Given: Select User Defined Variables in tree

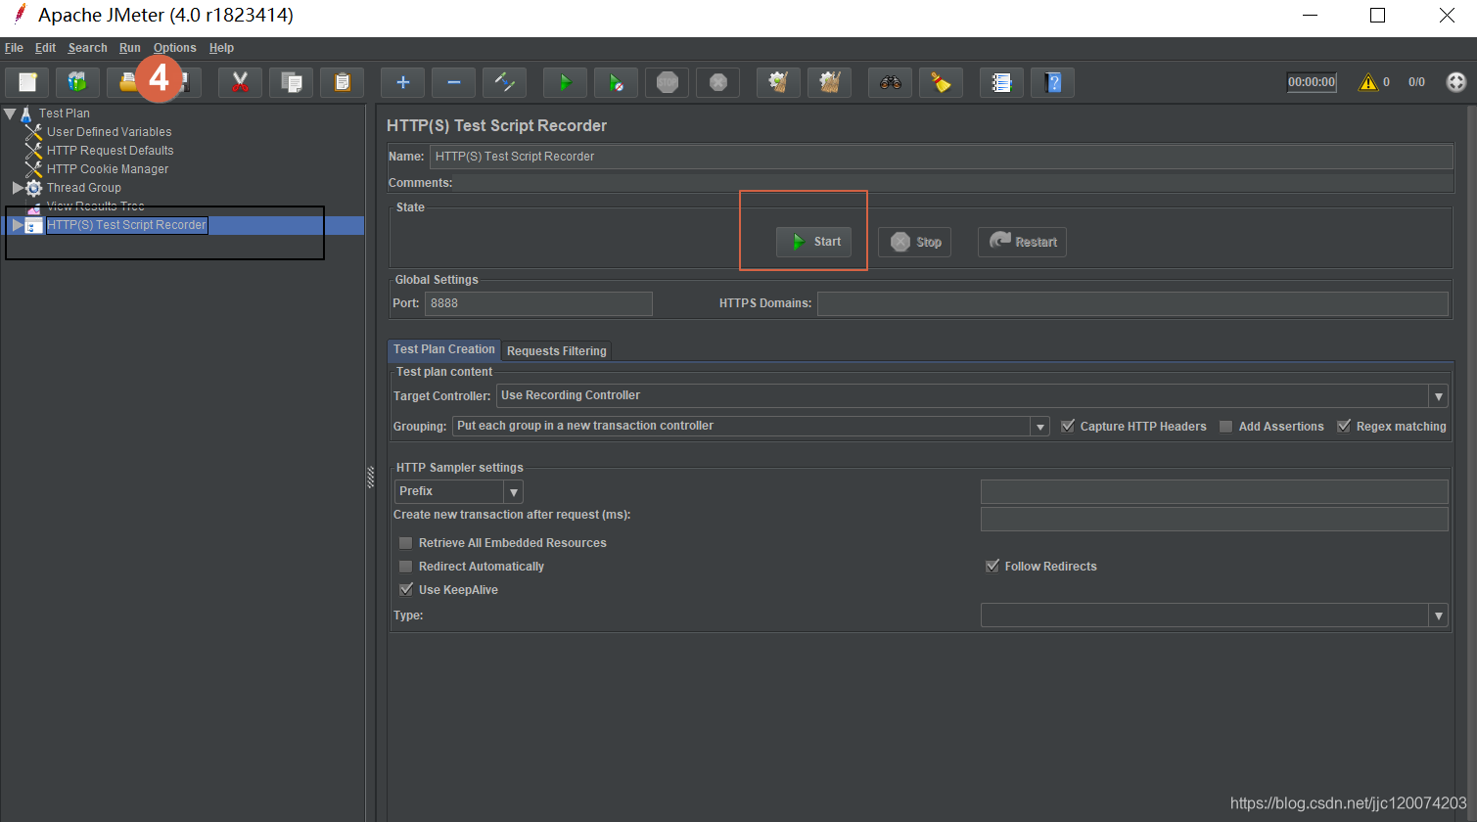Looking at the screenshot, I should point(110,132).
